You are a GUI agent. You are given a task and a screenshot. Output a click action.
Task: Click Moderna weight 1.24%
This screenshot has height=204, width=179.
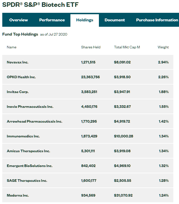click(x=164, y=195)
